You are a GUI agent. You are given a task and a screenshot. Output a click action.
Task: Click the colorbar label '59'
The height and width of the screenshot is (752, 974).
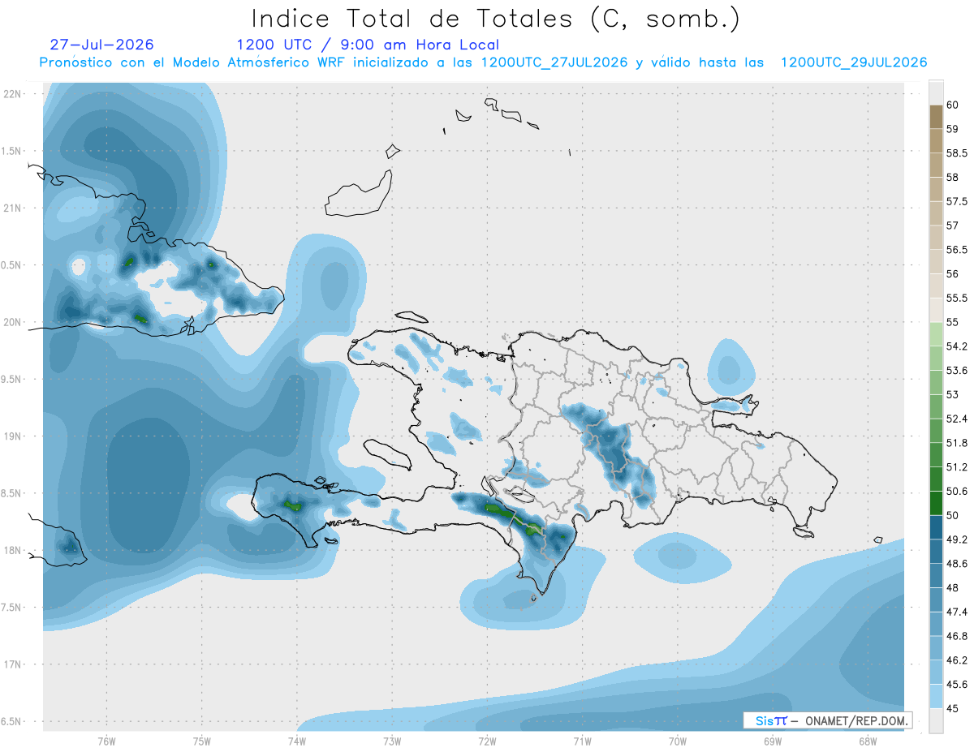pos(953,129)
